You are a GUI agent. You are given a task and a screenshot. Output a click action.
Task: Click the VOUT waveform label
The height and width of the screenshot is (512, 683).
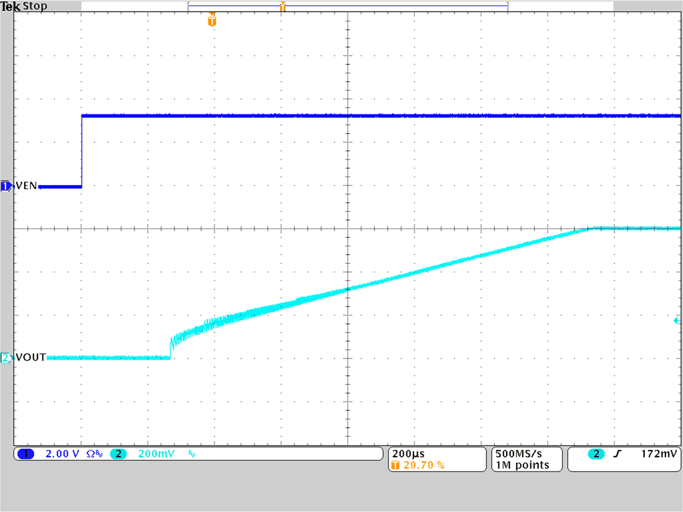[x=30, y=357]
